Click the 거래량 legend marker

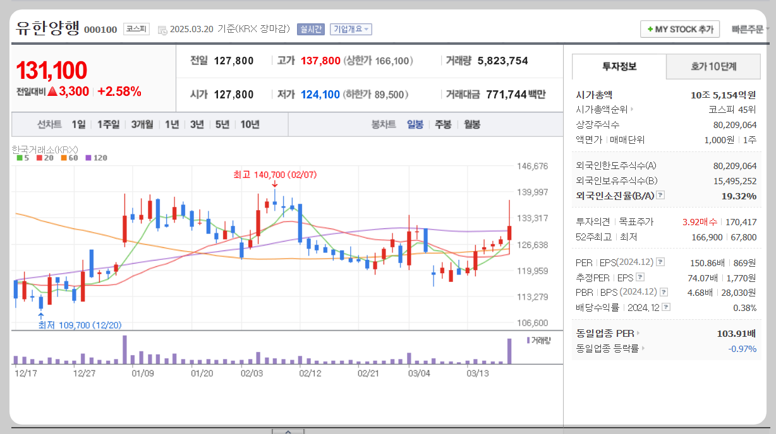tap(528, 340)
